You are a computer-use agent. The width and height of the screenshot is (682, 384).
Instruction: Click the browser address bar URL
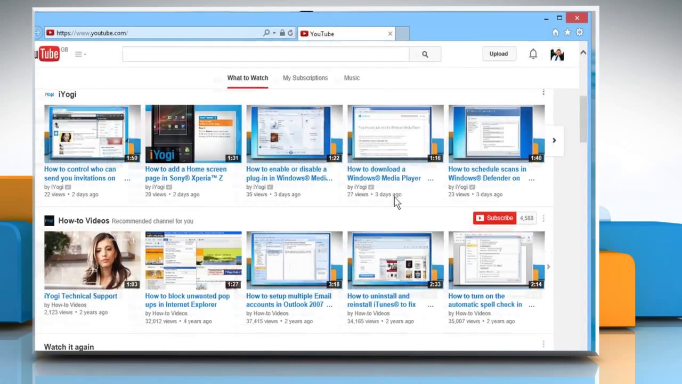click(92, 33)
